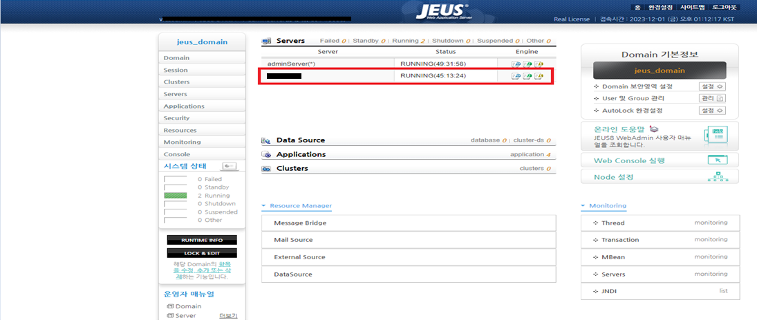Open Mail Source resource manager
Screen dimensions: 757x327
pyautogui.click(x=409, y=240)
